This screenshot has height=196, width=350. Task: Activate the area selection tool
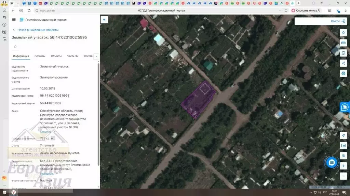pyautogui.click(x=344, y=53)
